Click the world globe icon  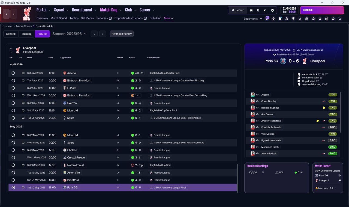click(x=258, y=10)
